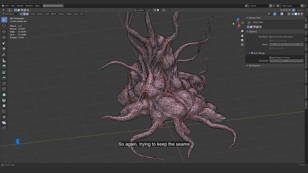308x173 pixels.
Task: Select the Spin tool
Action: [x=4, y=100]
